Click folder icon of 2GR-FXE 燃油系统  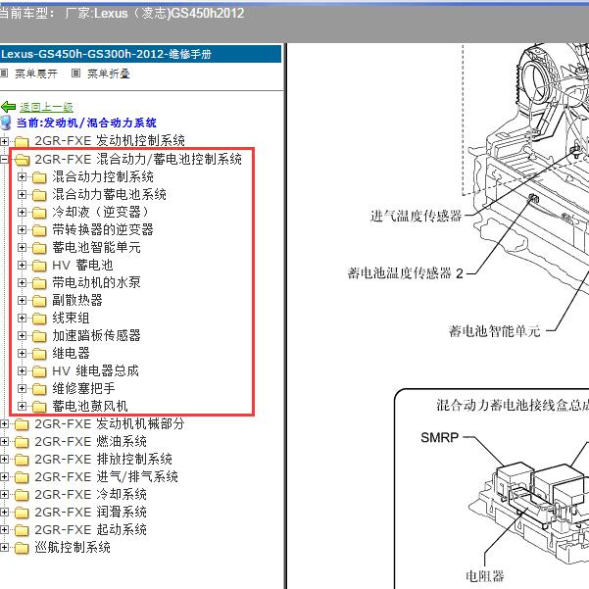point(22,442)
